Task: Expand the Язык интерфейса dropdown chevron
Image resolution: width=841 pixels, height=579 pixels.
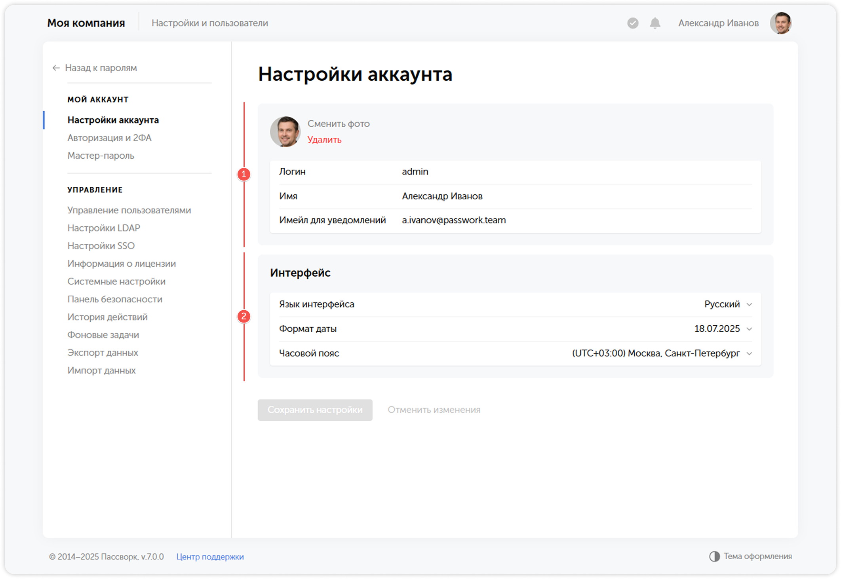Action: point(749,304)
